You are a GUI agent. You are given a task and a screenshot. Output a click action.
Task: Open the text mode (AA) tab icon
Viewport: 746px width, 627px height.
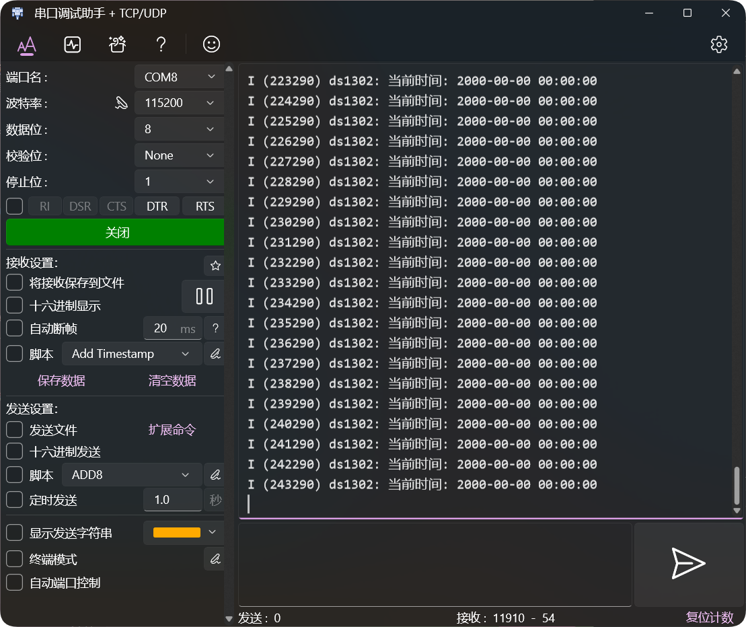tap(27, 45)
